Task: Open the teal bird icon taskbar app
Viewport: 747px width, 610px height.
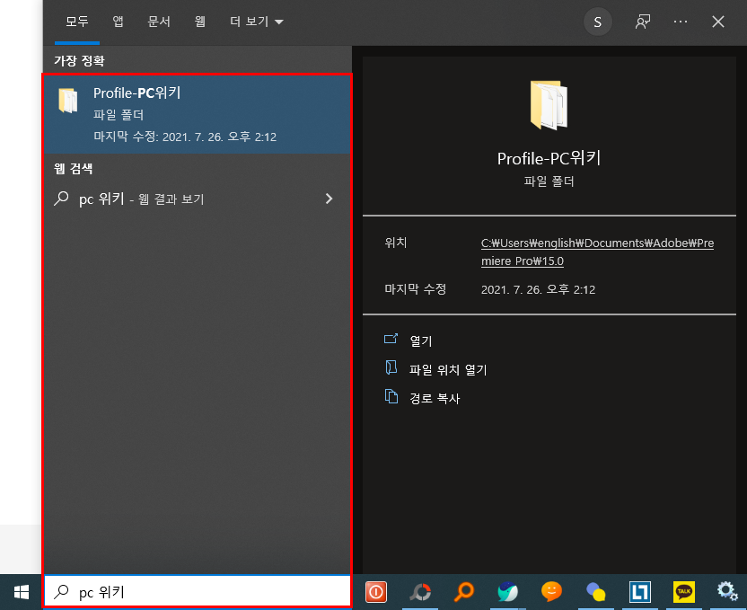Action: click(x=507, y=592)
